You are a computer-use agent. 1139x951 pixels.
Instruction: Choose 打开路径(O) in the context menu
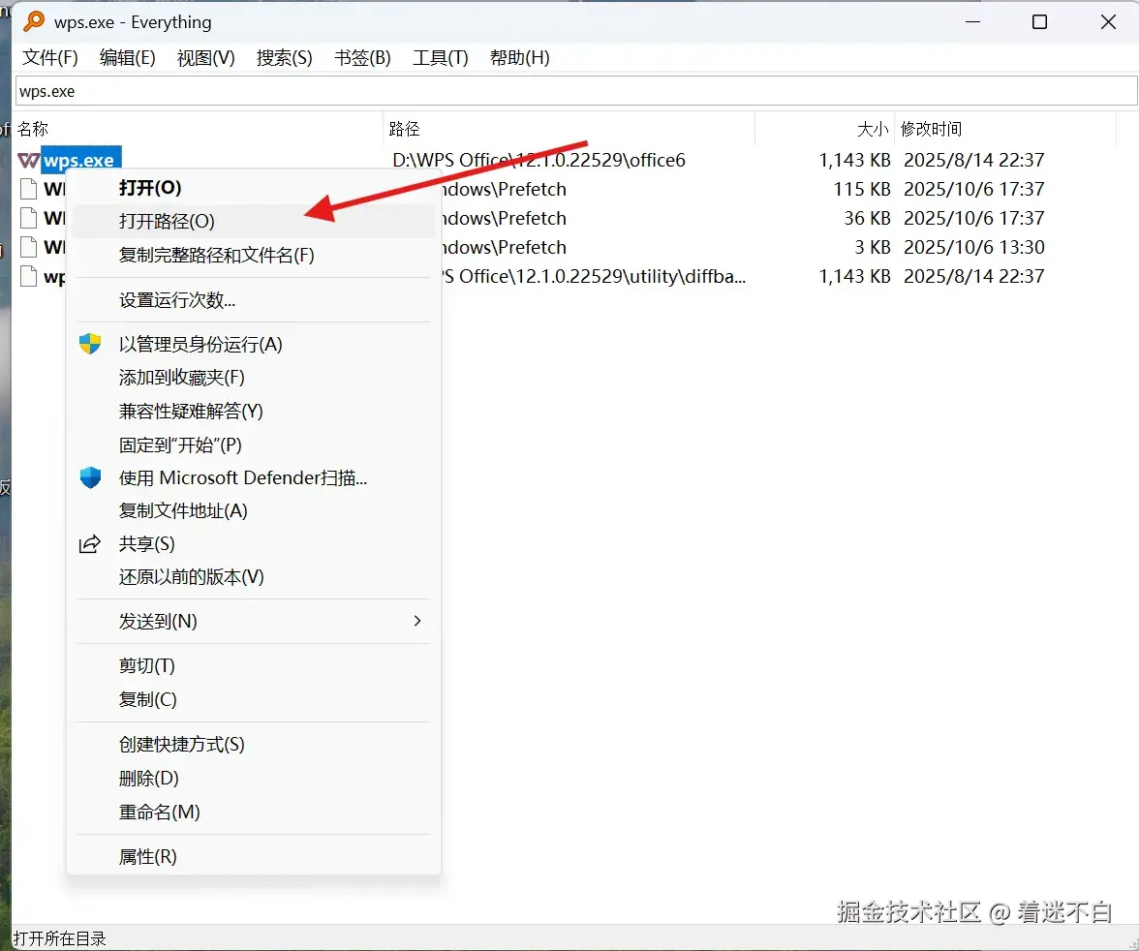pos(254,221)
